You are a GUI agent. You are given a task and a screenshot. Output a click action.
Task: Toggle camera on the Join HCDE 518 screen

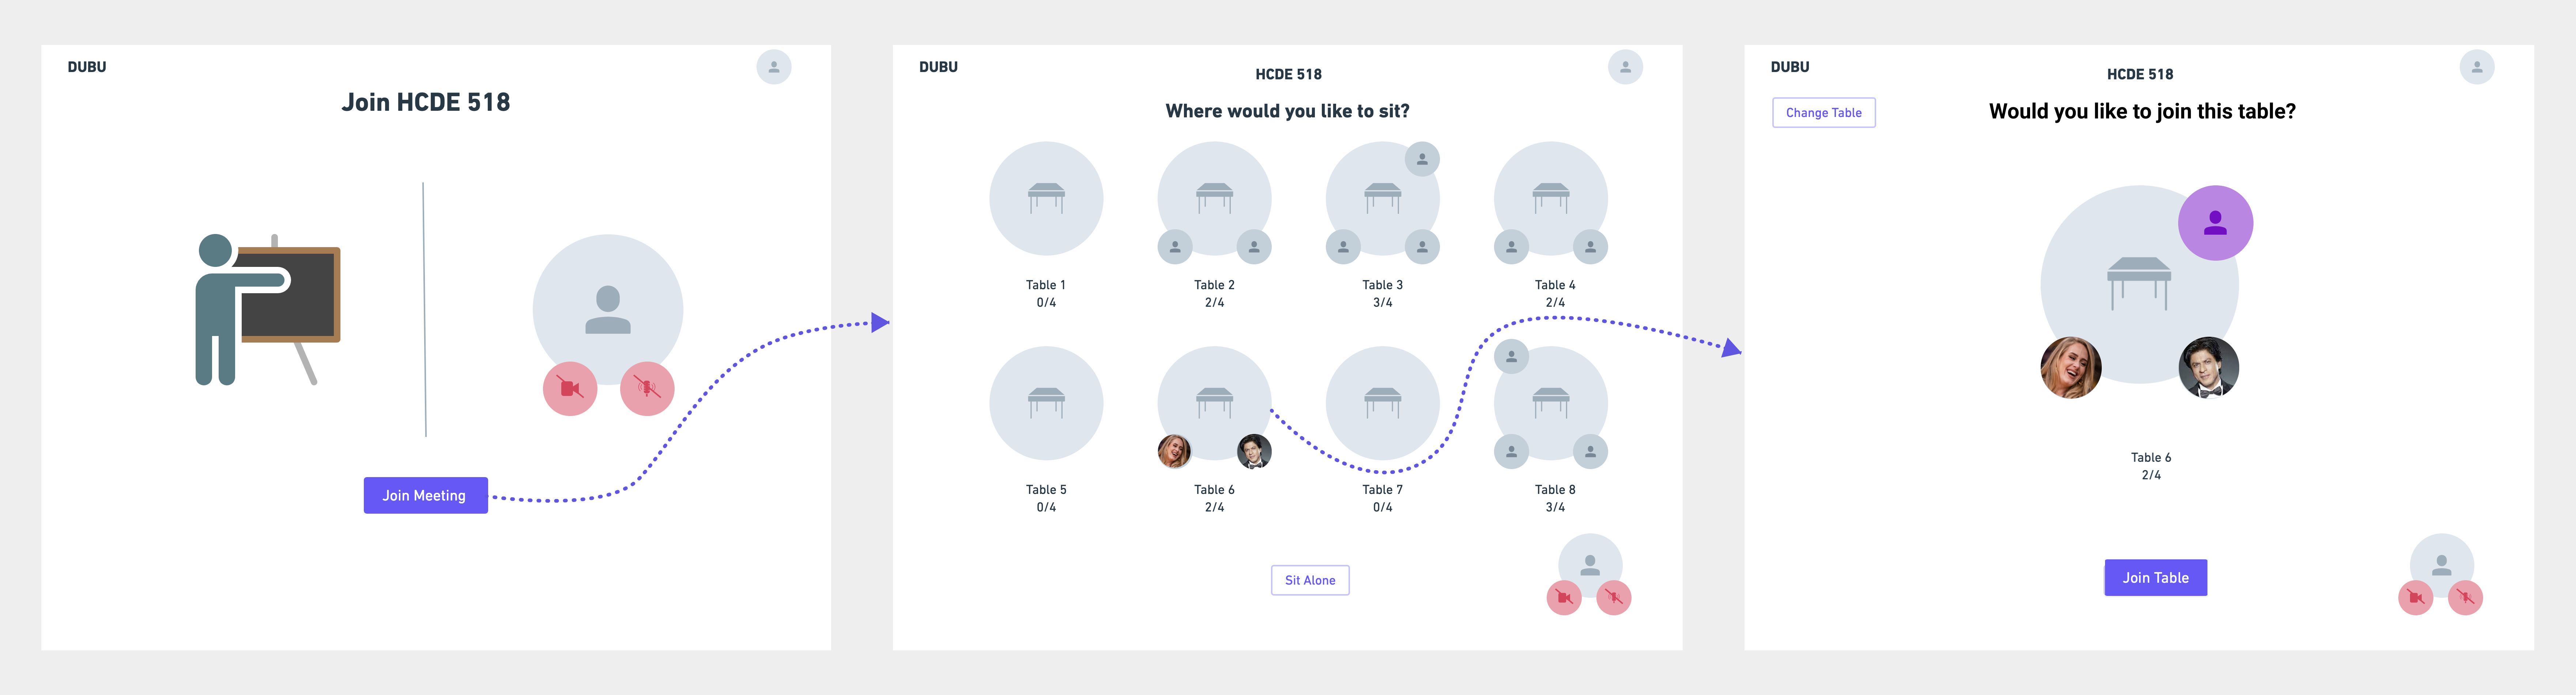[x=570, y=388]
